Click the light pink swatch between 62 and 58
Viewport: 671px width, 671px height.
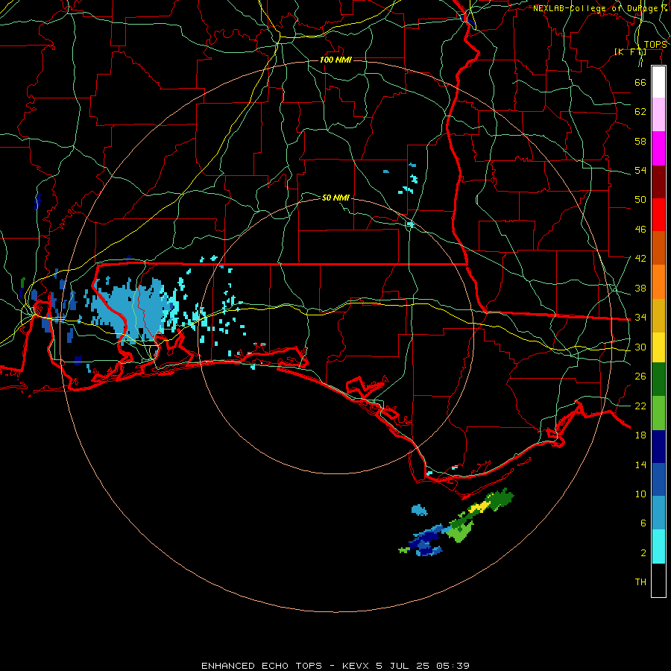click(x=658, y=115)
